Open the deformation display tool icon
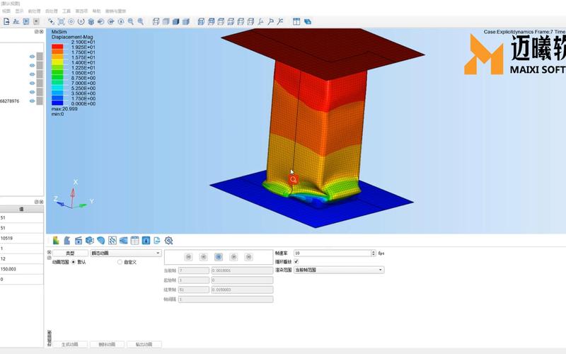 pyautogui.click(x=67, y=240)
